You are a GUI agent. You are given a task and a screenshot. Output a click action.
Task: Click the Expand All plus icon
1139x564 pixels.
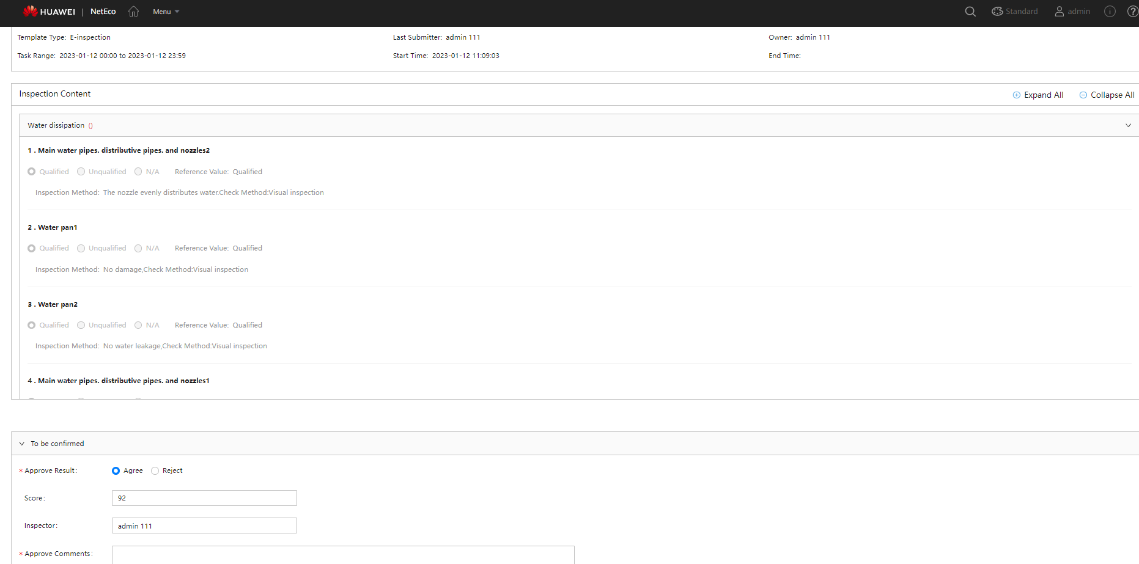tap(1016, 95)
